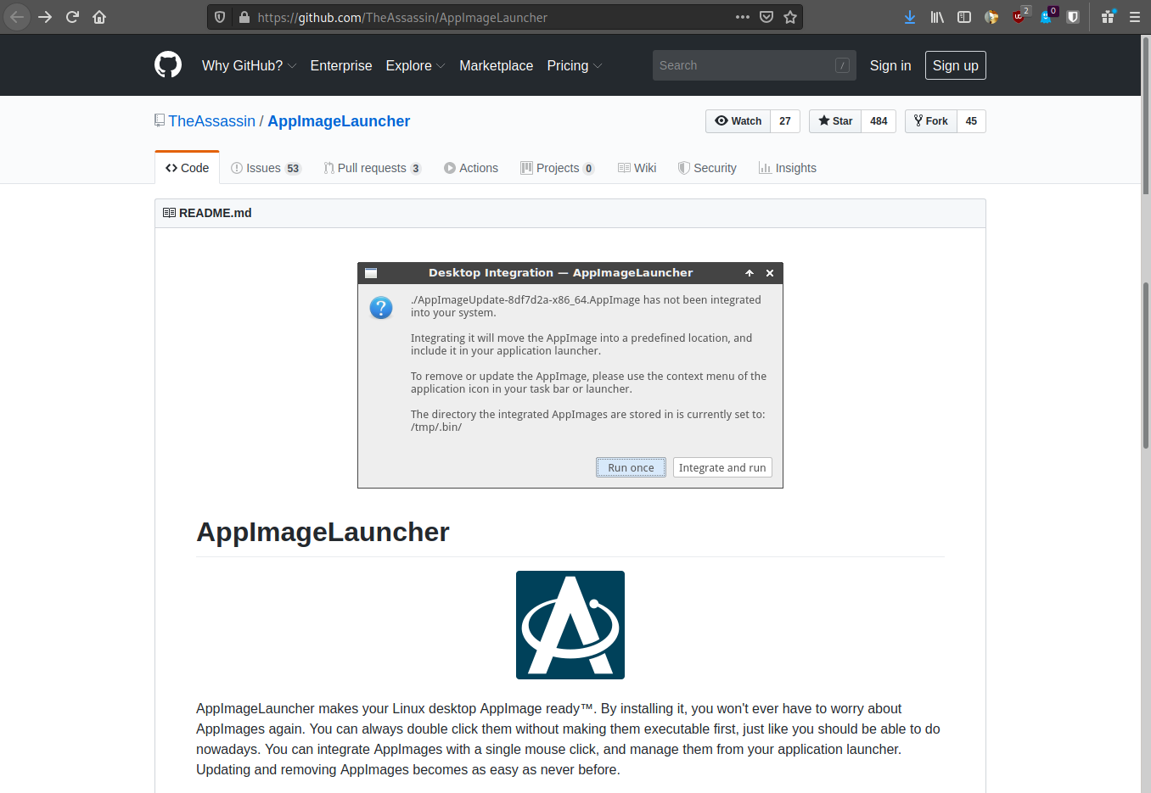Open the Desktop Integration dialog screenshot
Screen dimensions: 1151x793
[570, 375]
